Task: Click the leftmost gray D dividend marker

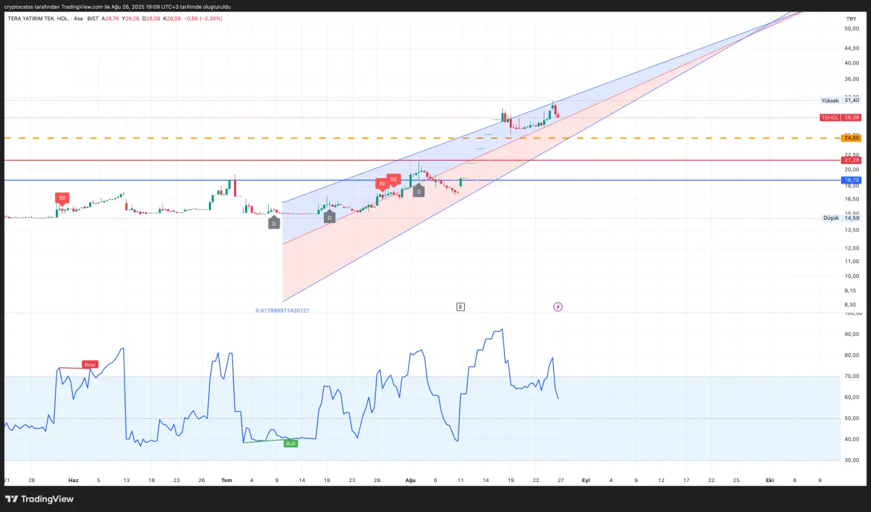Action: (x=274, y=222)
